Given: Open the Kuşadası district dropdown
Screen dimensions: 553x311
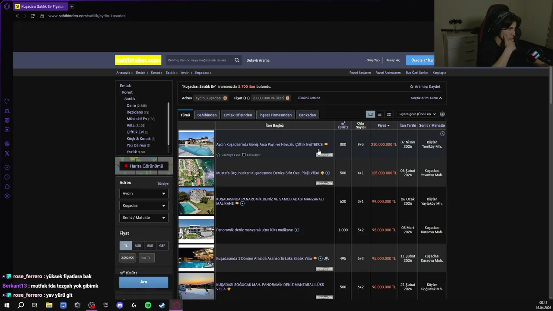Looking at the screenshot, I should 143,206.
